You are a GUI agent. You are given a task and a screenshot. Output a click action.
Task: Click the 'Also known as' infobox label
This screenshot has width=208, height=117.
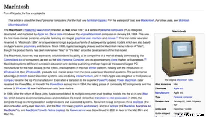point(163,84)
